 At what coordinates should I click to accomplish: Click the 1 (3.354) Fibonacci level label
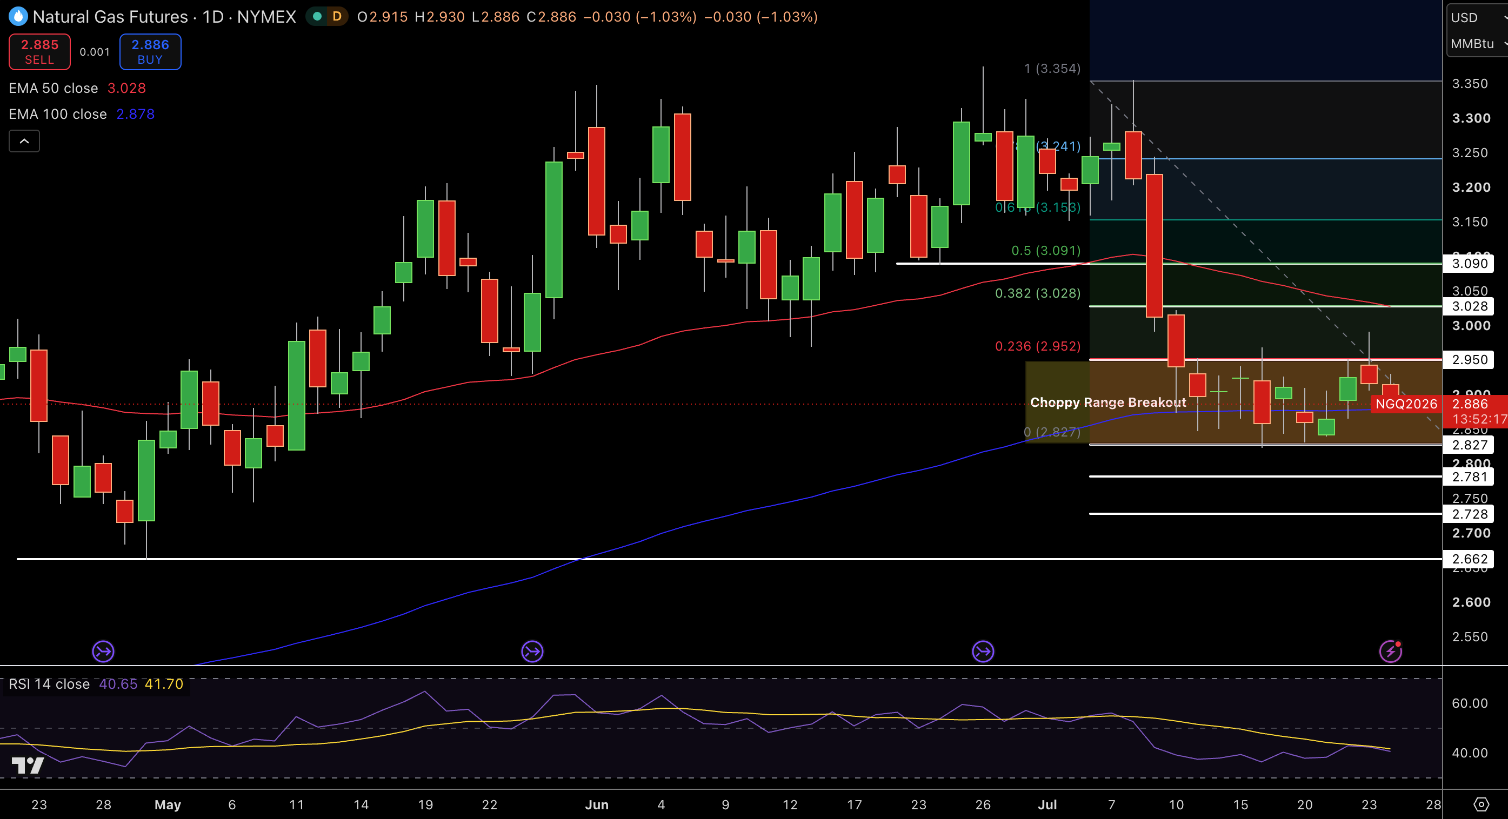pos(1052,69)
